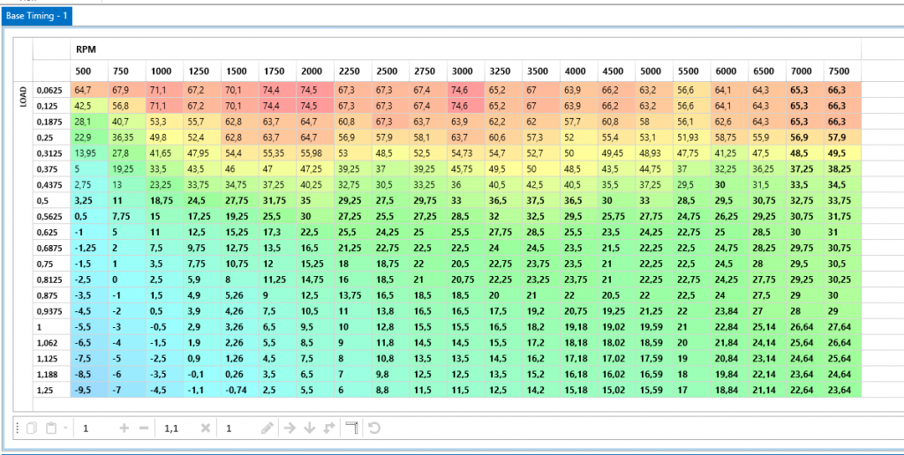This screenshot has height=455, width=904.
Task: Select cell 47,95 in the 1250 RPM column
Action: pyautogui.click(x=202, y=153)
